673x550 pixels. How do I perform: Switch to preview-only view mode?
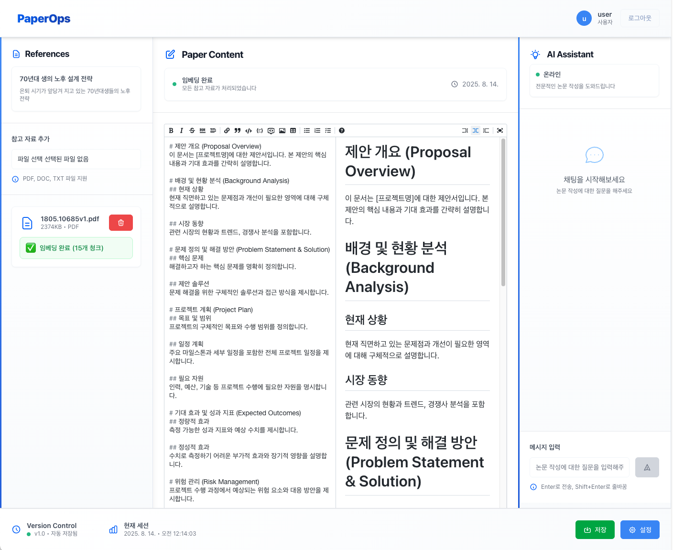click(486, 130)
